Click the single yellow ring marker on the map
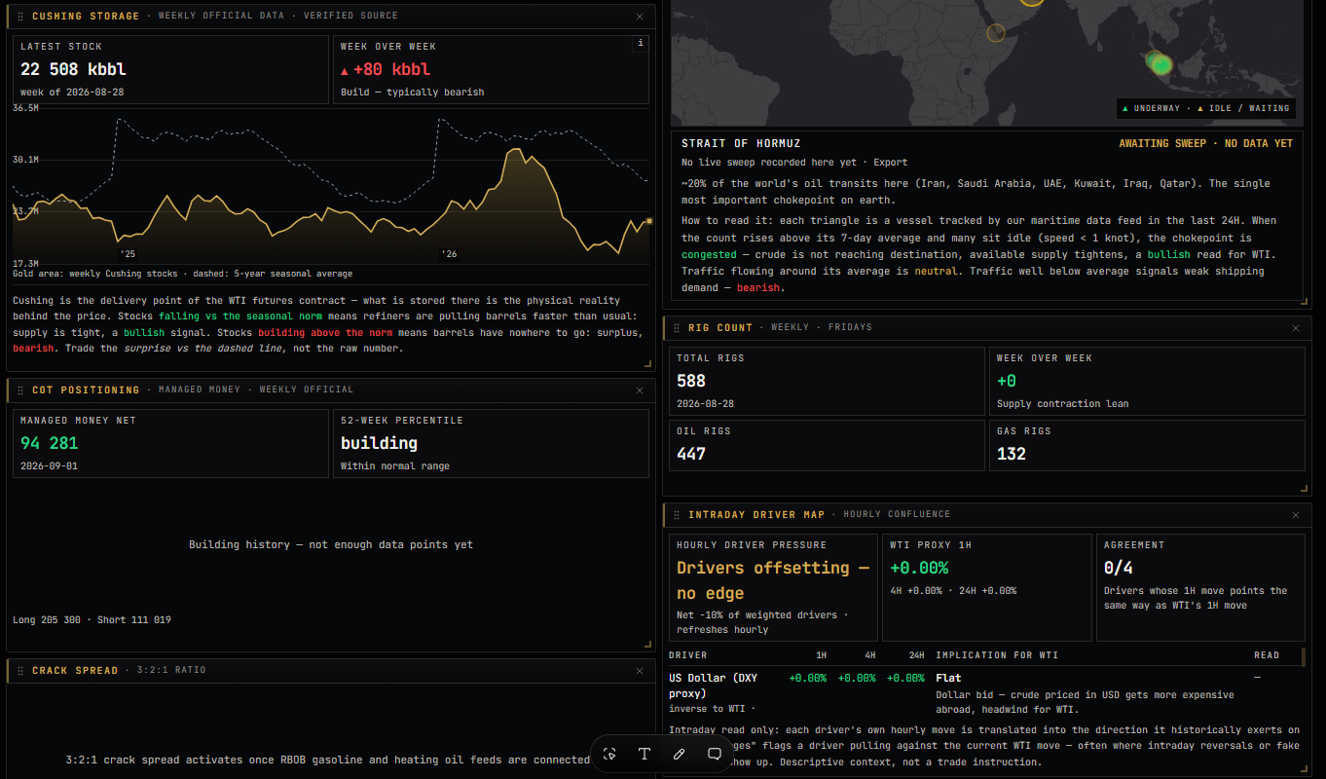 pyautogui.click(x=995, y=33)
